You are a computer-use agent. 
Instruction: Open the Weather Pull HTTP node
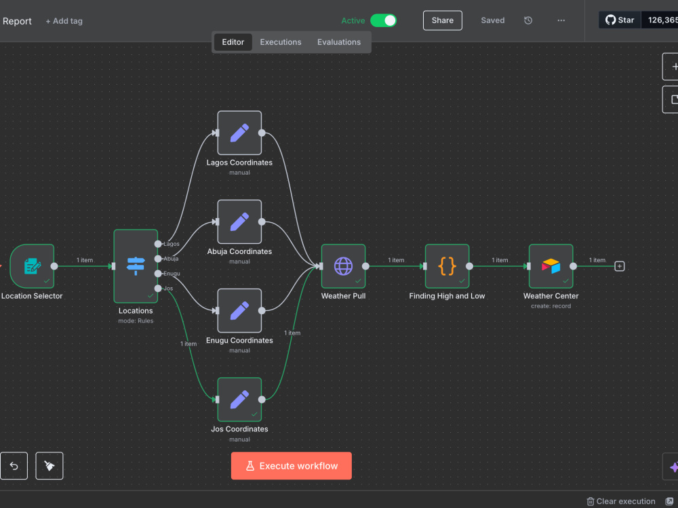pyautogui.click(x=343, y=266)
